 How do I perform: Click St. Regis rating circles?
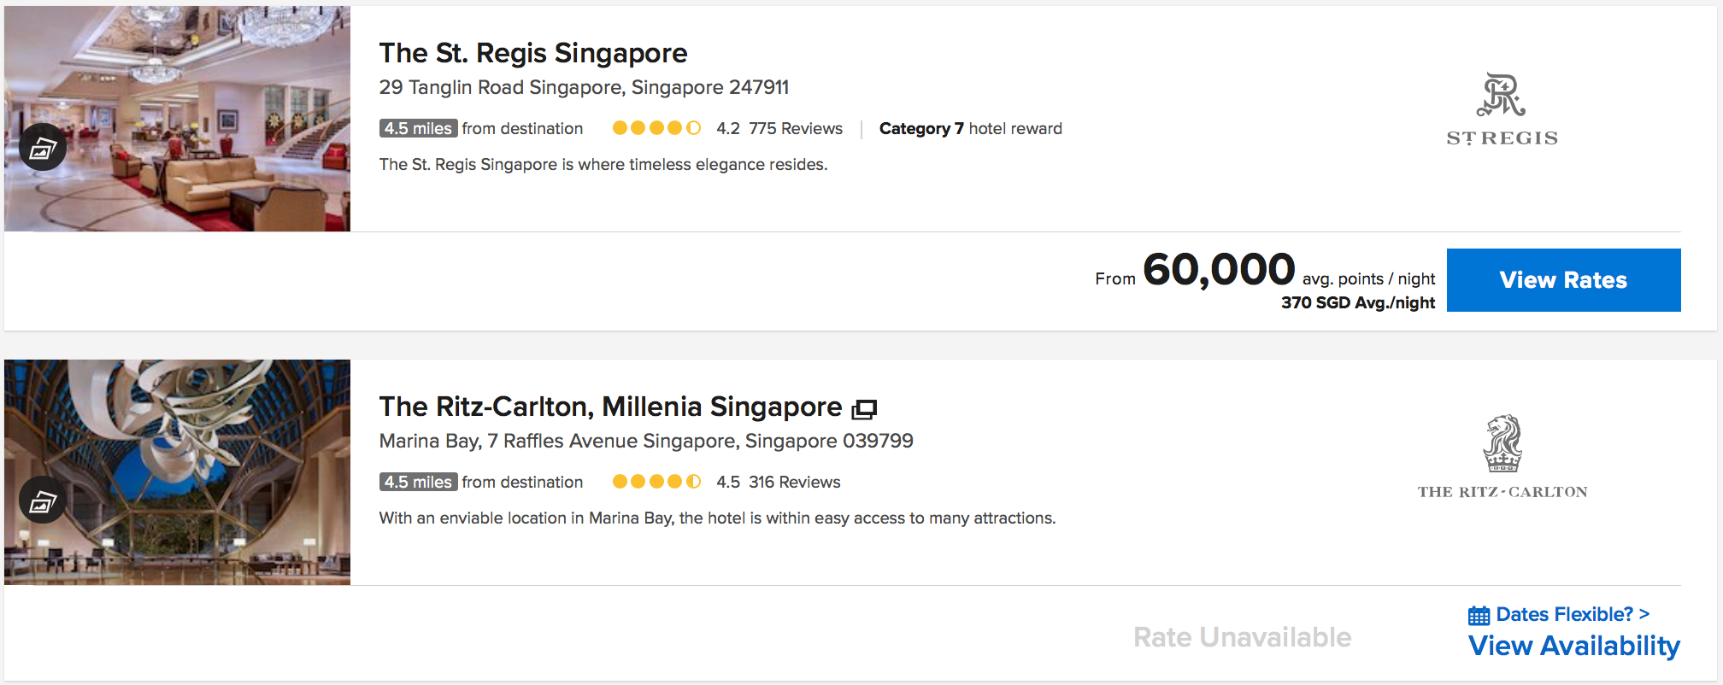coord(656,128)
